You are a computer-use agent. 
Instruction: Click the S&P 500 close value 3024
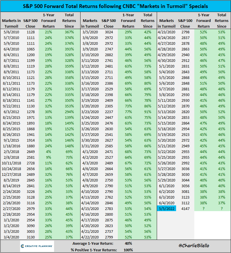109,32
